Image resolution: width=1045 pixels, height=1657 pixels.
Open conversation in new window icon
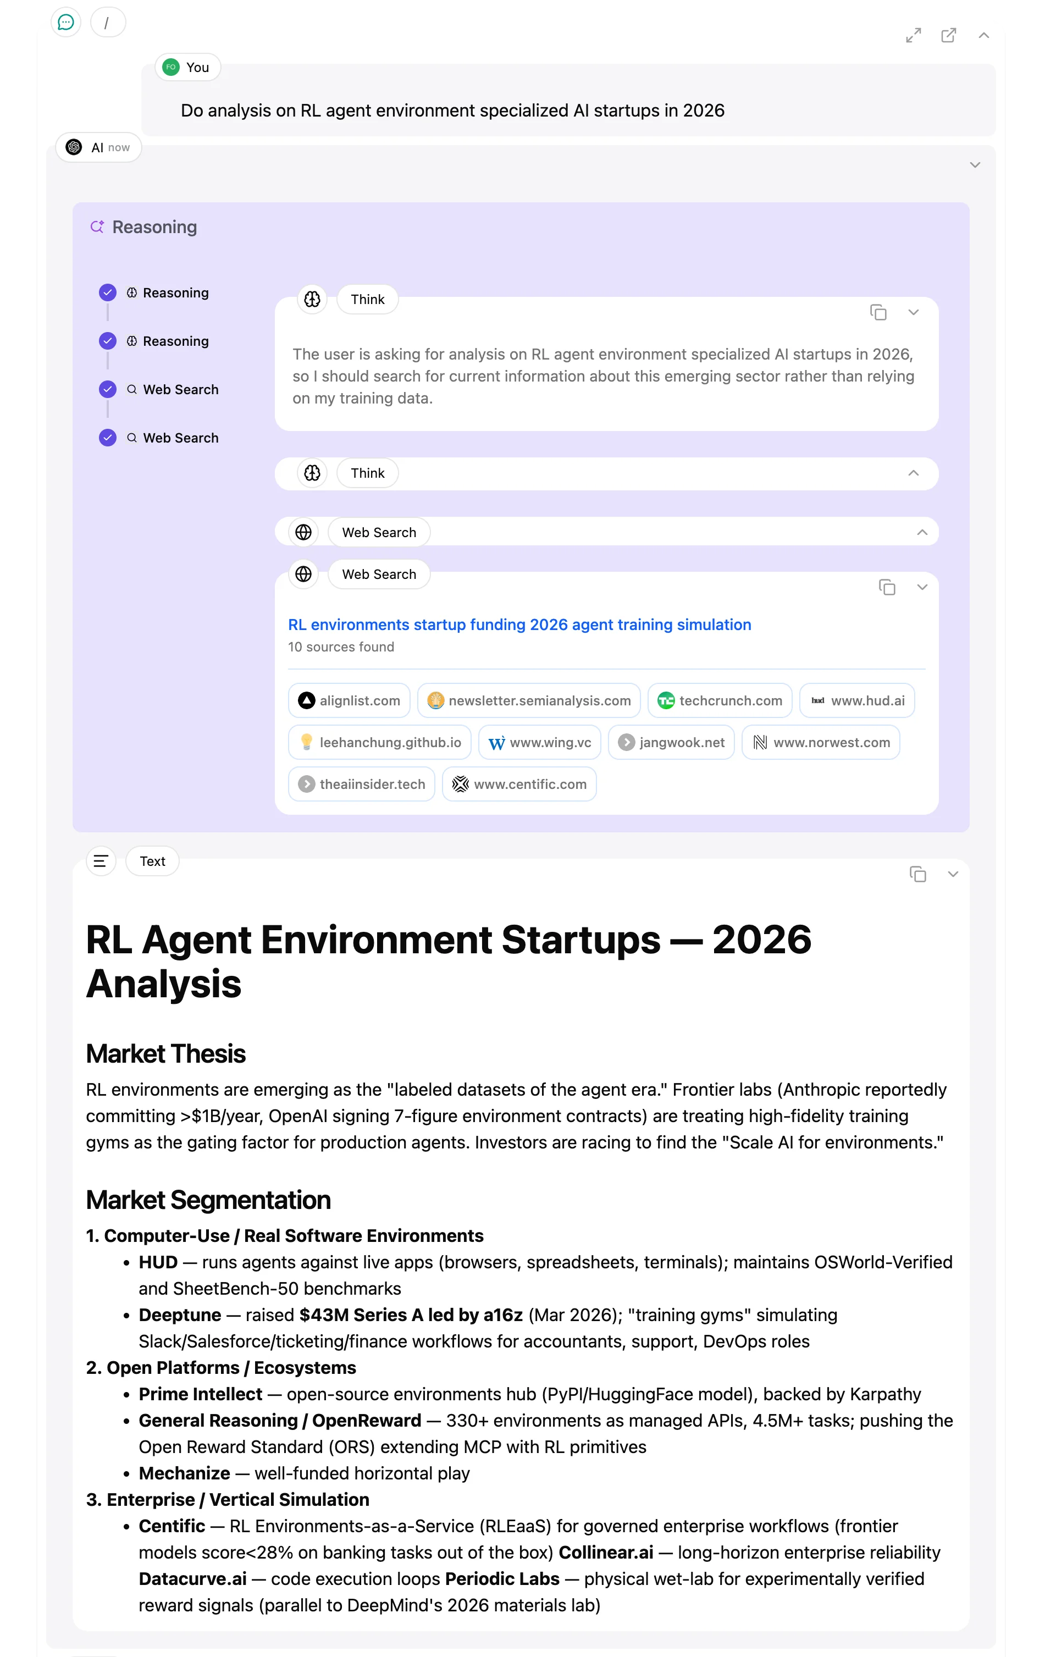click(948, 36)
